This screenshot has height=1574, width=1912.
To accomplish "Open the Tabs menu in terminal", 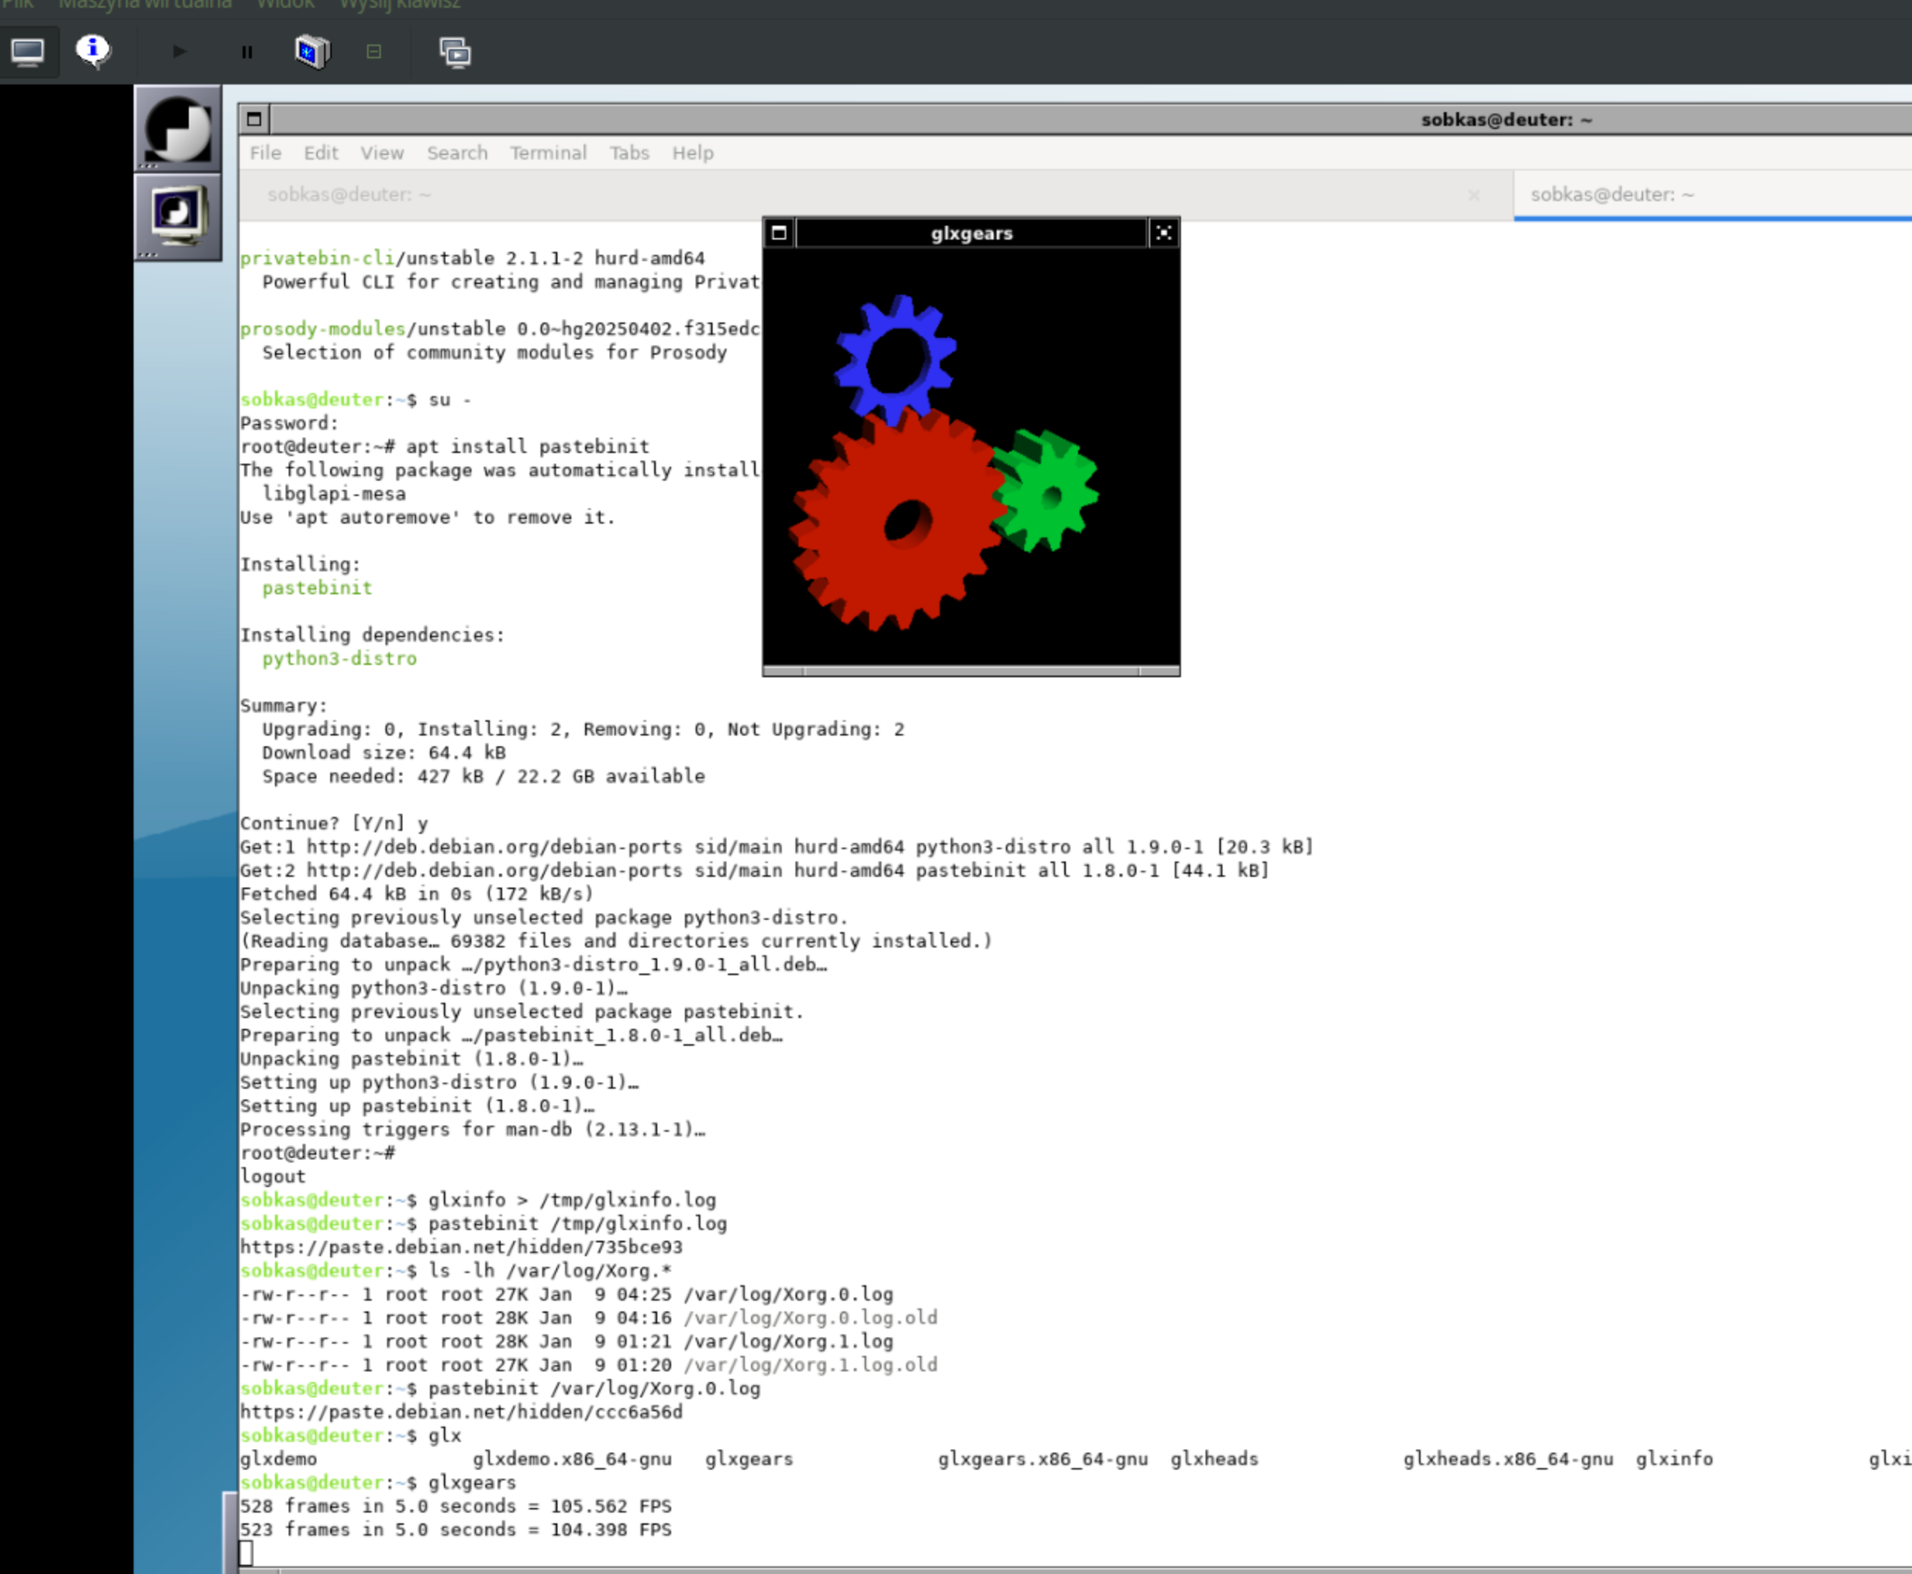I will click(629, 154).
